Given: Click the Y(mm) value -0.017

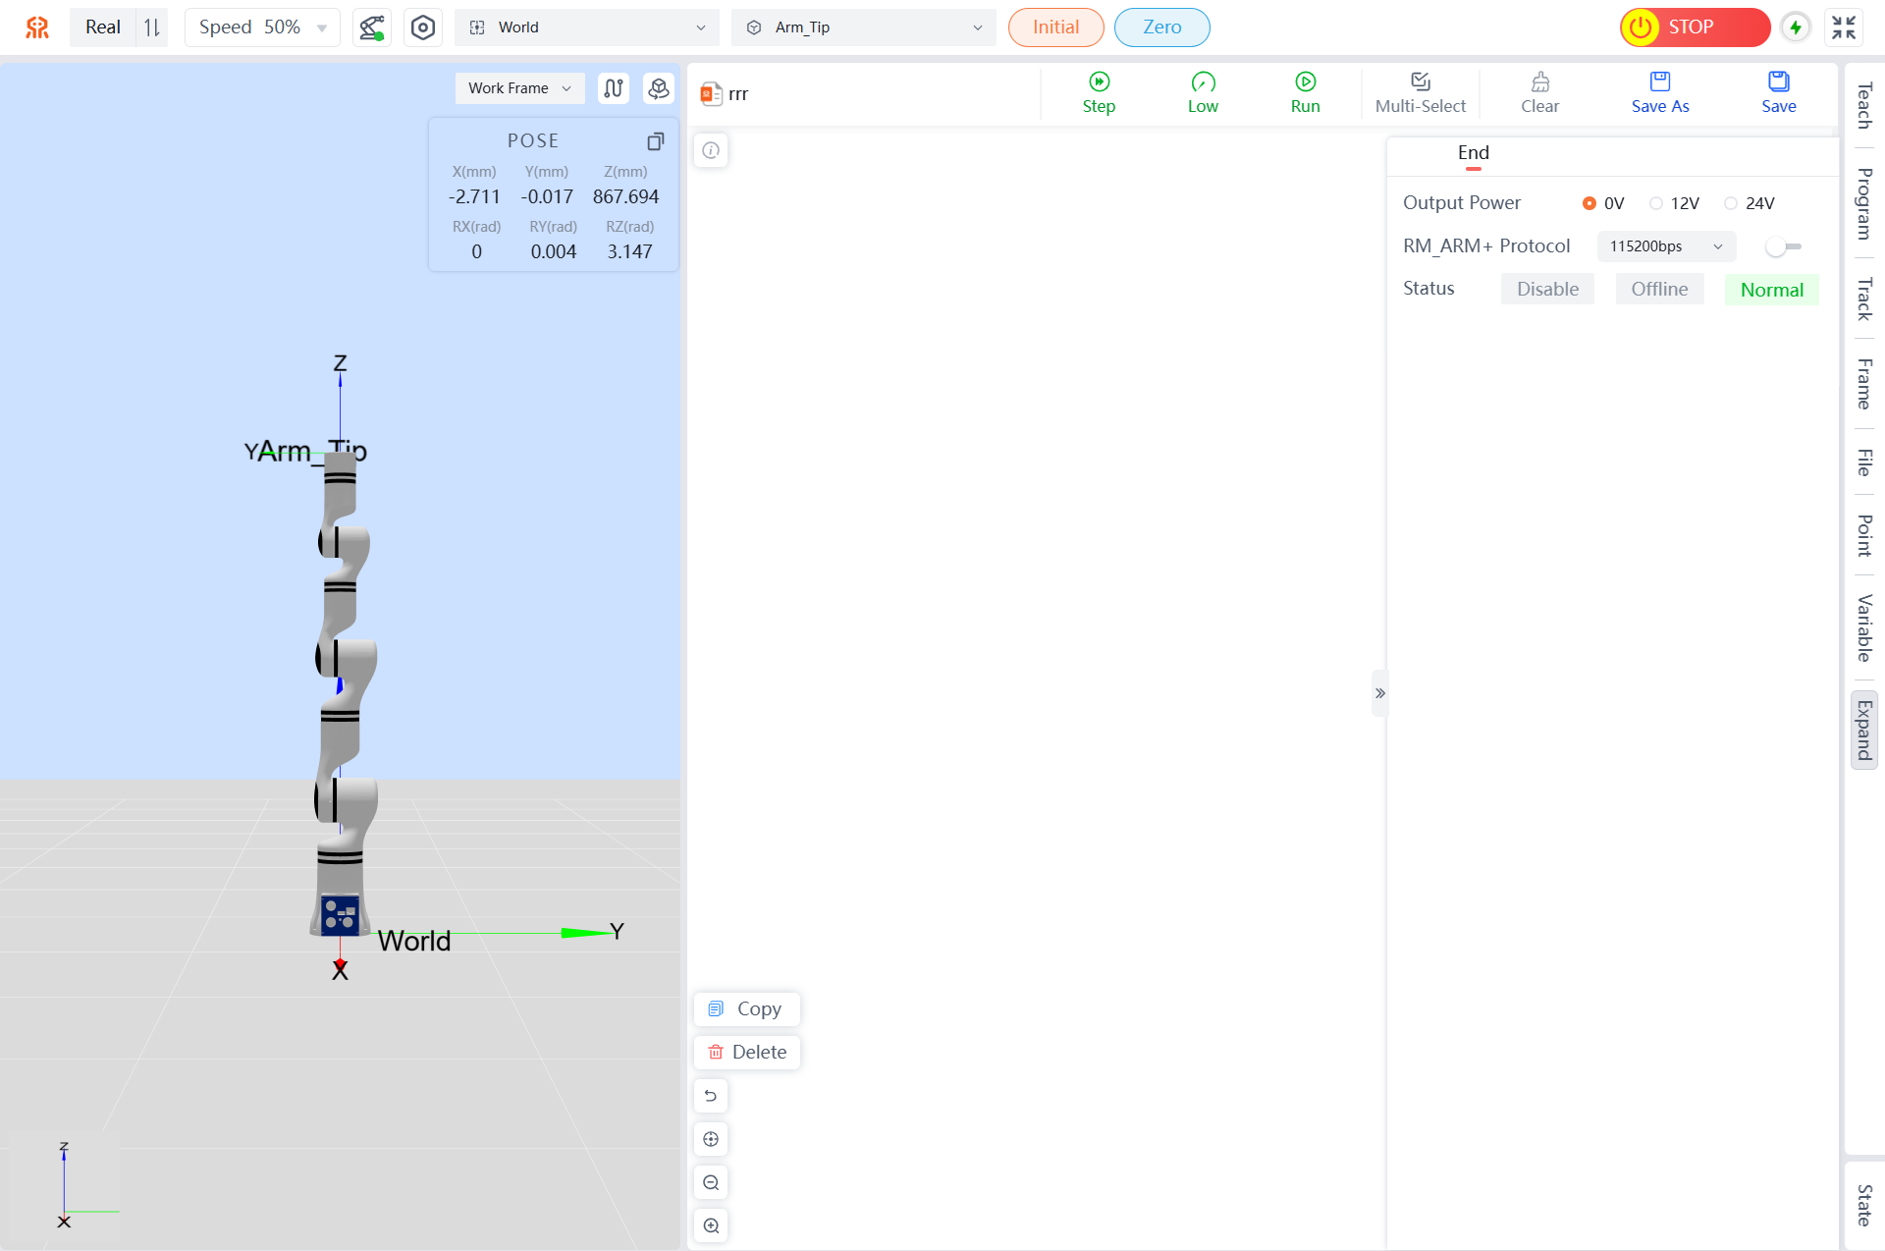Looking at the screenshot, I should [547, 197].
